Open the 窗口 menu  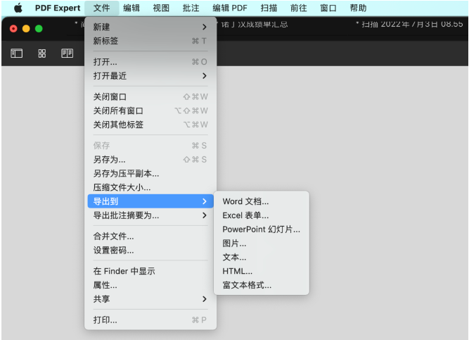pos(328,8)
